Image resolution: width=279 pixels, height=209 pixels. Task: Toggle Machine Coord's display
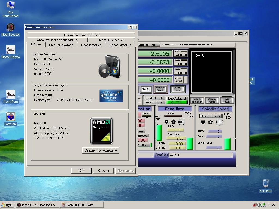160,89
